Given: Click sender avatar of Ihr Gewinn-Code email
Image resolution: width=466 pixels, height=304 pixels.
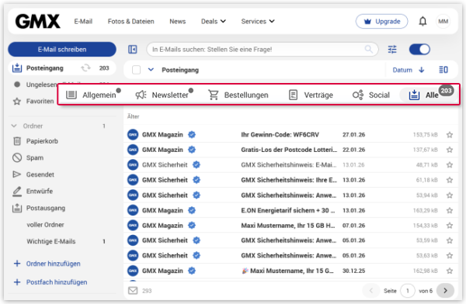Looking at the screenshot, I should 133,135.
